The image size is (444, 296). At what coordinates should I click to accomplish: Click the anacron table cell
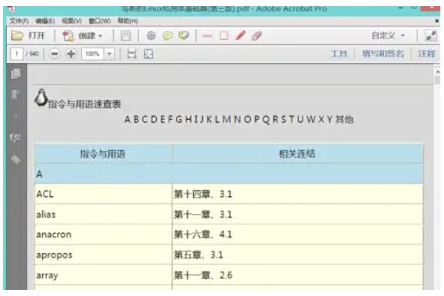[104, 235]
